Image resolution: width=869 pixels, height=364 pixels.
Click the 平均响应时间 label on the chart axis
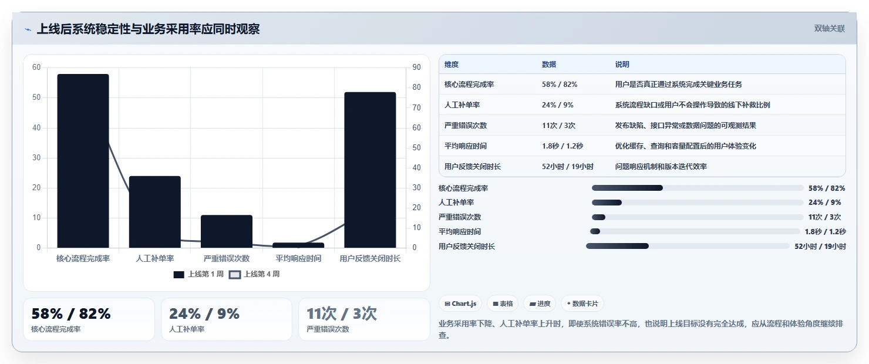click(x=298, y=258)
